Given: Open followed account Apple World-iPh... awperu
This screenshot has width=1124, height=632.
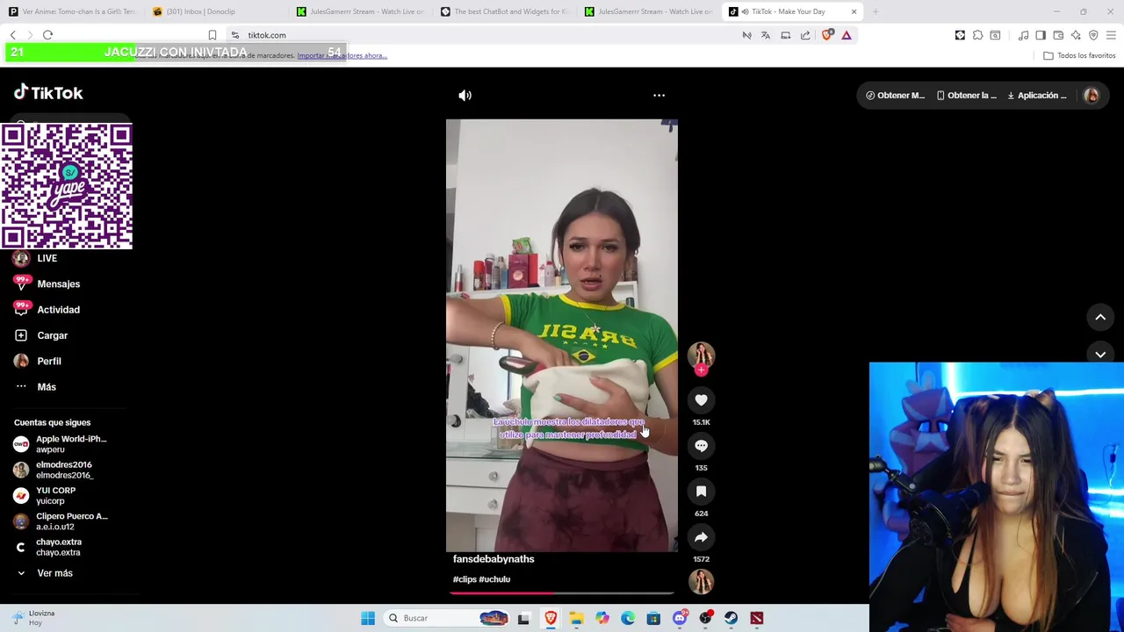Looking at the screenshot, I should pyautogui.click(x=61, y=444).
